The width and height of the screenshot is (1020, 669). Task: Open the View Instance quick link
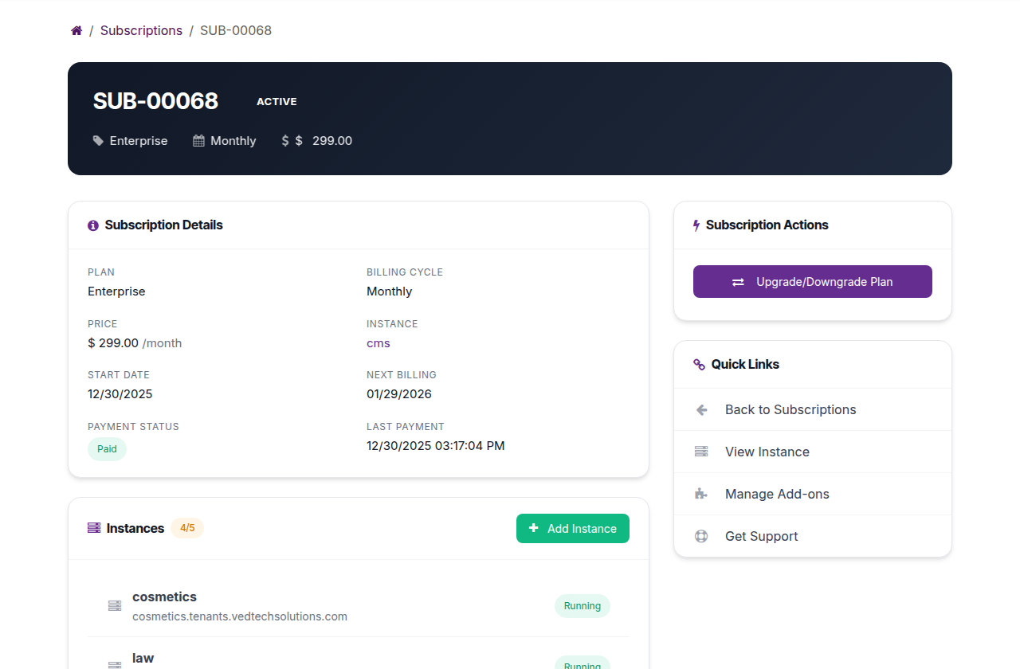[813, 452]
